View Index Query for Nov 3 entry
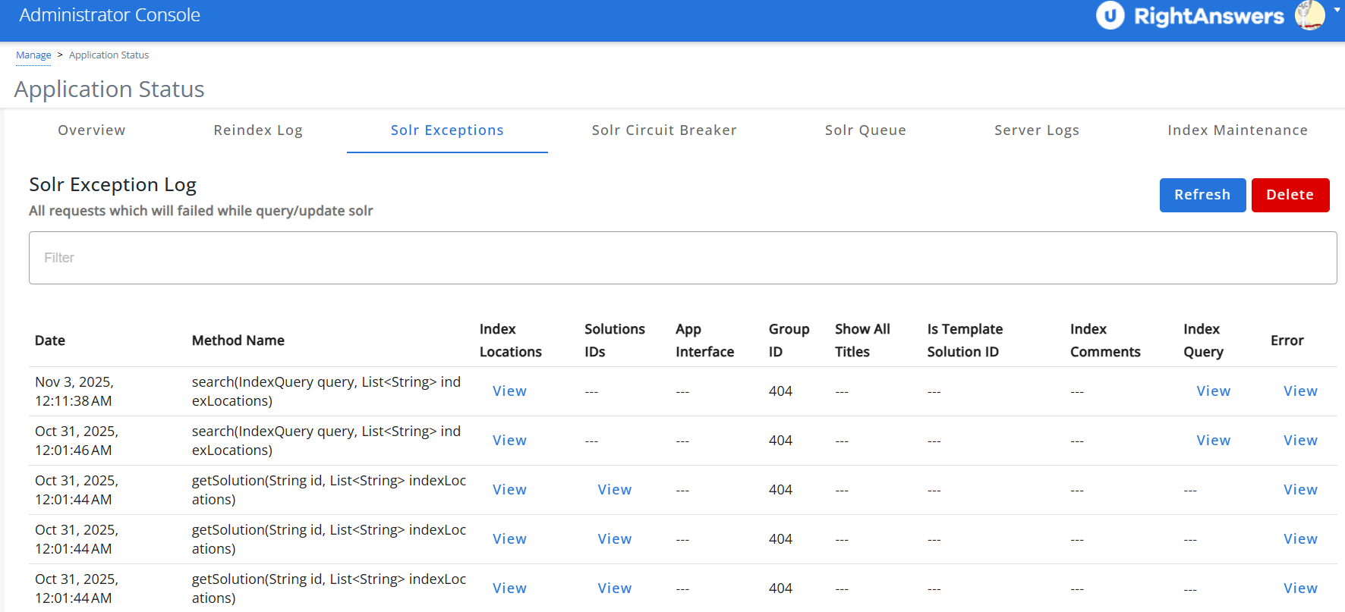Image resolution: width=1345 pixels, height=612 pixels. point(1213,391)
